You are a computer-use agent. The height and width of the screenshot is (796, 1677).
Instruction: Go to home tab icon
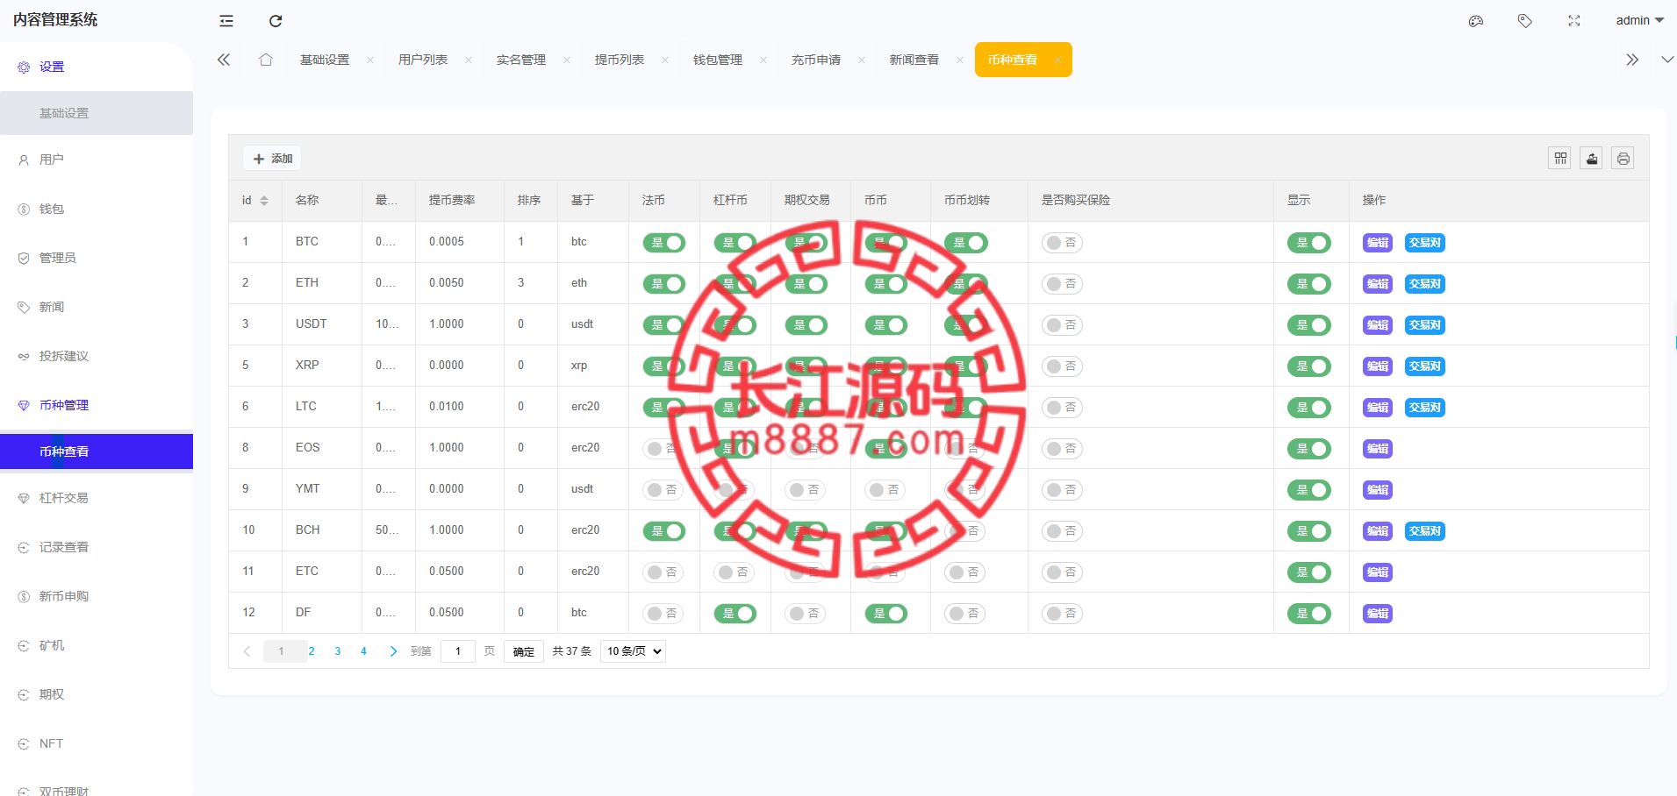(266, 60)
